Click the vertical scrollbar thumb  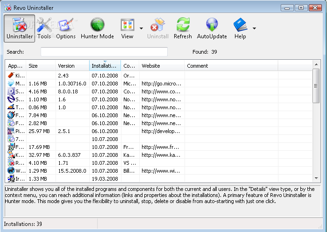click(x=316, y=86)
